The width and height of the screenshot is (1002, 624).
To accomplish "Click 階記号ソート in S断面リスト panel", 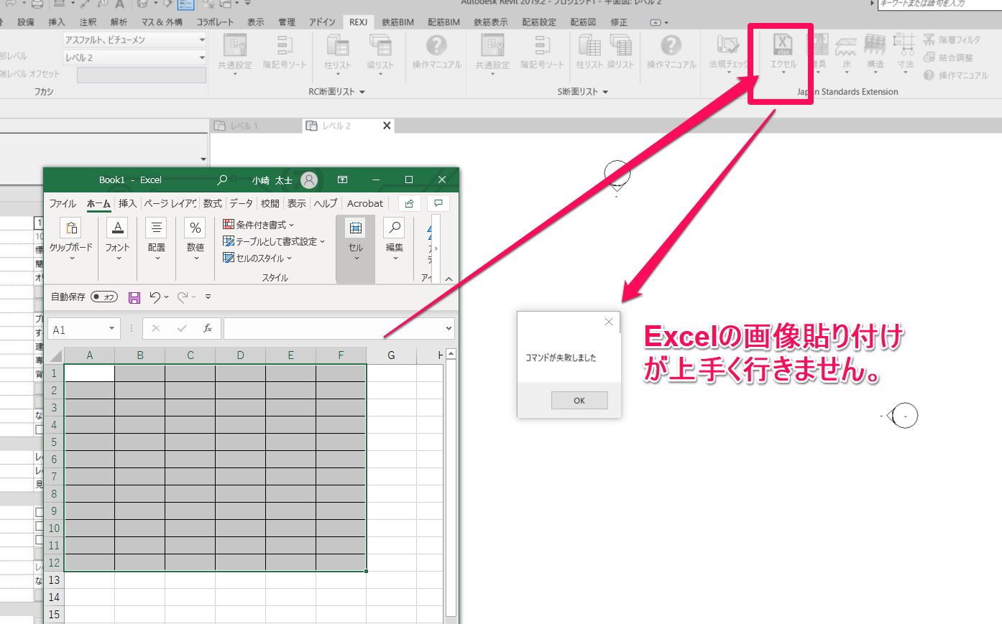I will click(x=543, y=51).
